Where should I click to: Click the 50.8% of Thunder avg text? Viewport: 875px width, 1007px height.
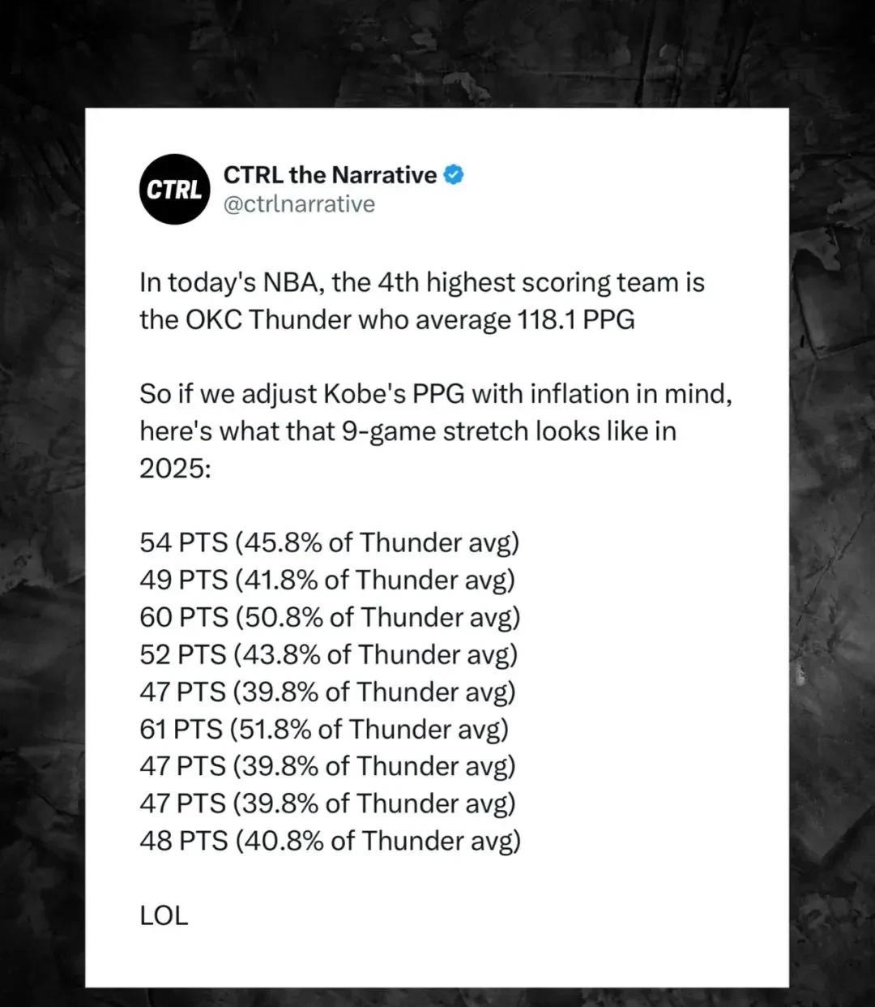[x=378, y=617]
